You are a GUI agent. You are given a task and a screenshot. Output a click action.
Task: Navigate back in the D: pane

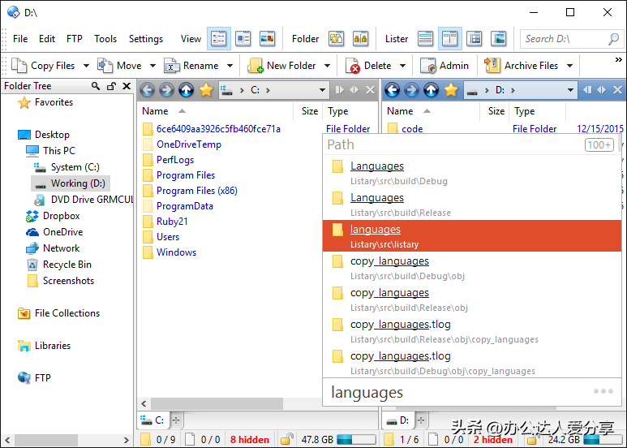pyautogui.click(x=393, y=90)
